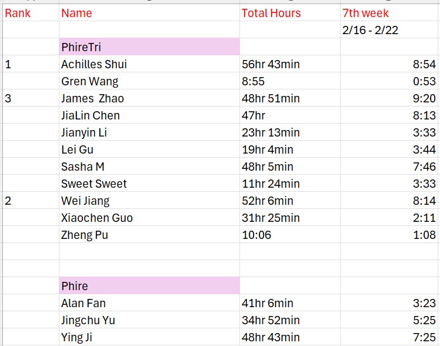Viewport: 440px width, 346px height.
Task: Click the Rank column header cell
Action: coord(29,13)
